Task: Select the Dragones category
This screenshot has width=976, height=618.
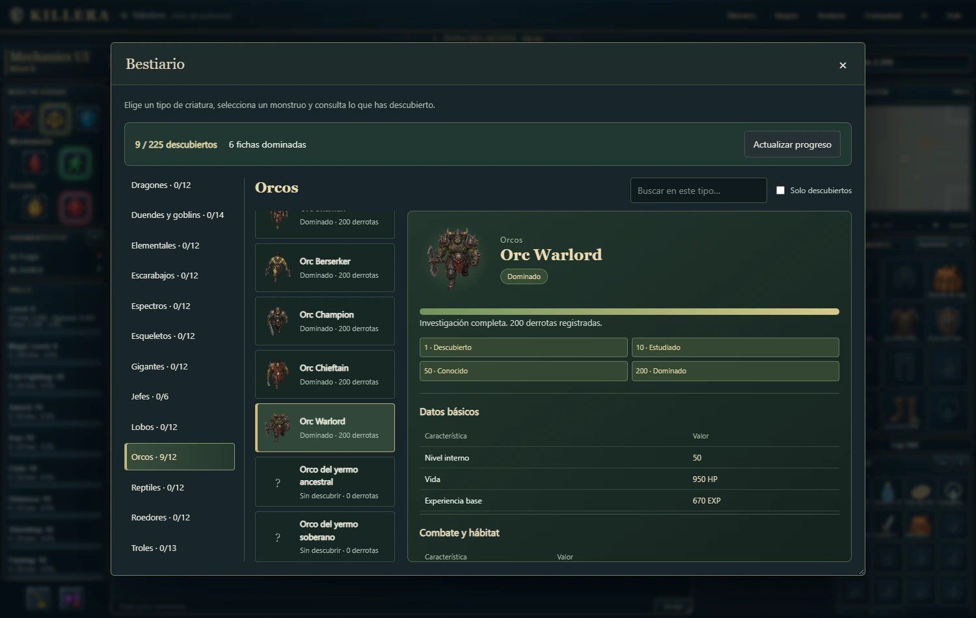Action: pos(180,185)
